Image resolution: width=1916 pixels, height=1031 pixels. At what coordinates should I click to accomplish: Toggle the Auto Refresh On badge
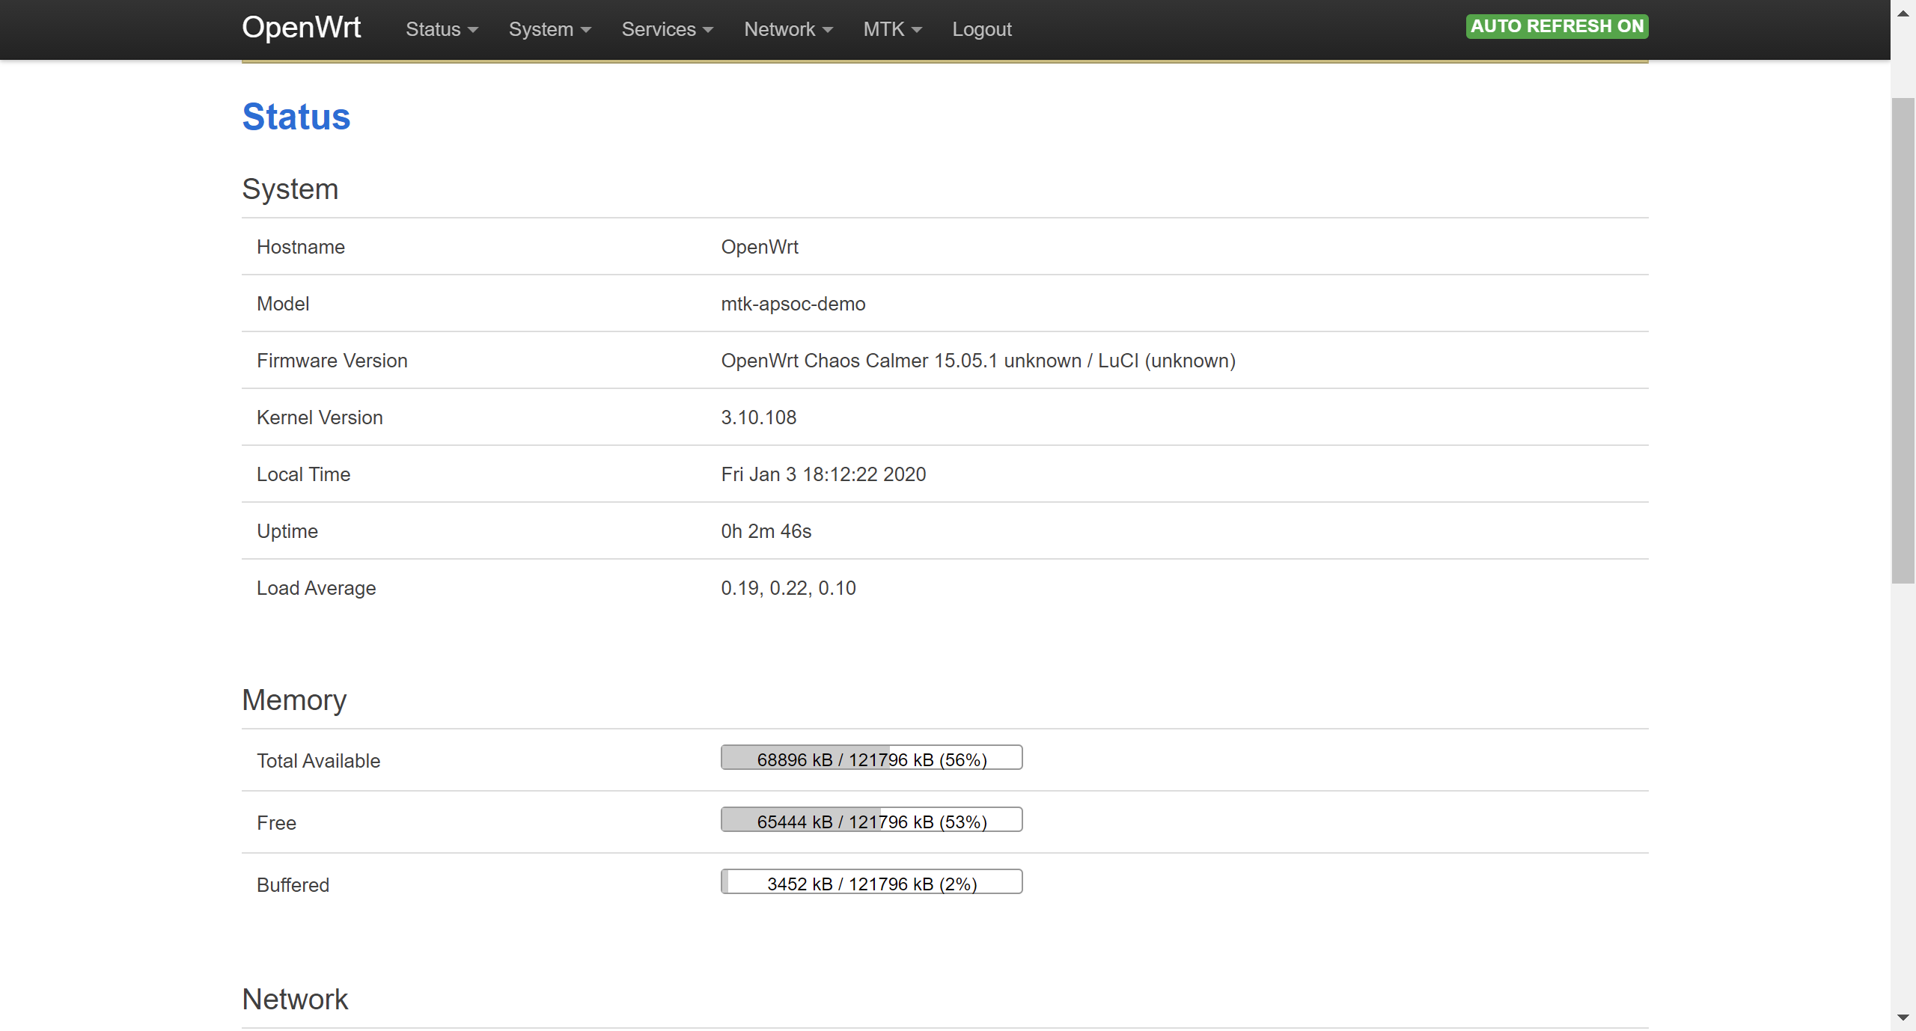point(1556,26)
